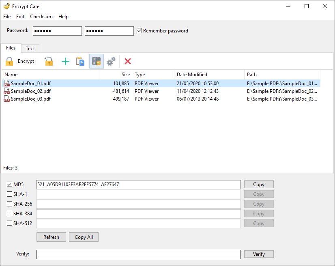
Task: Uncheck the Remember password checkbox
Action: click(139, 30)
